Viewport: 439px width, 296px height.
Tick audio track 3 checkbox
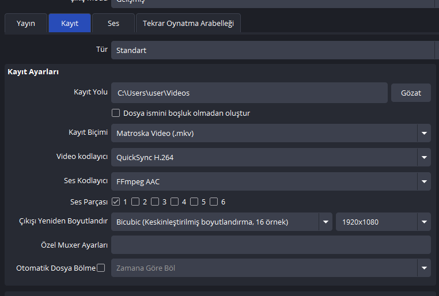[x=155, y=202]
